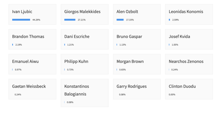The width and height of the screenshot is (221, 121).
Task: Select Gaetan Weissbeck card
Action: click(32, 89)
